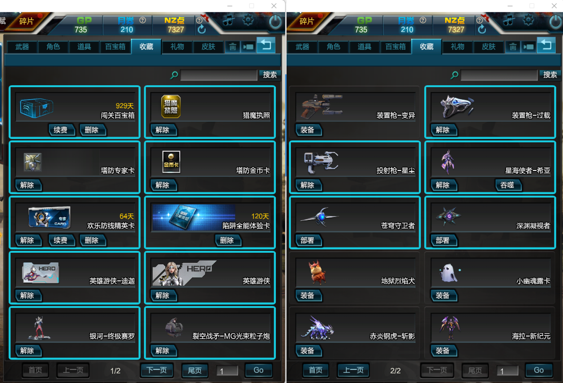Click the 闯关百宝箱 crate thumbnail
The width and height of the screenshot is (563, 383).
point(36,108)
